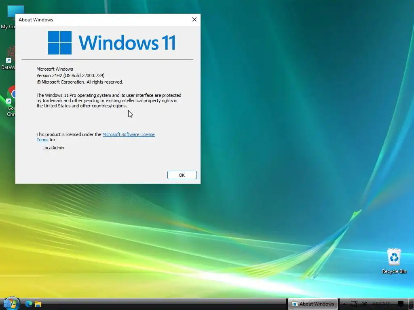The image size is (414, 310).
Task: Open the notification center icon
Action: pyautogui.click(x=401, y=304)
